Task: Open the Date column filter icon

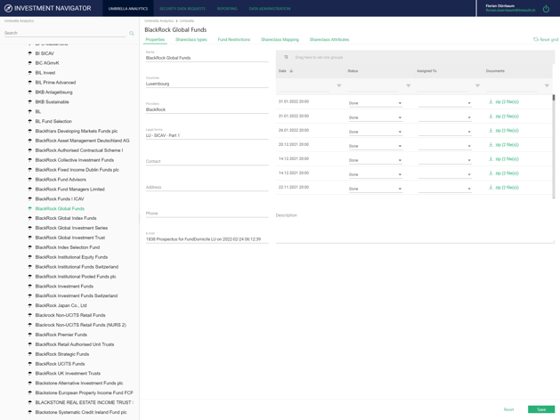Action: click(339, 85)
